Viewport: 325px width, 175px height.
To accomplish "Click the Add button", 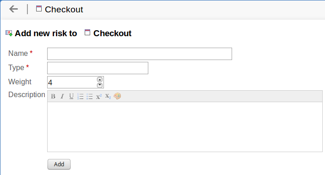I will point(59,164).
